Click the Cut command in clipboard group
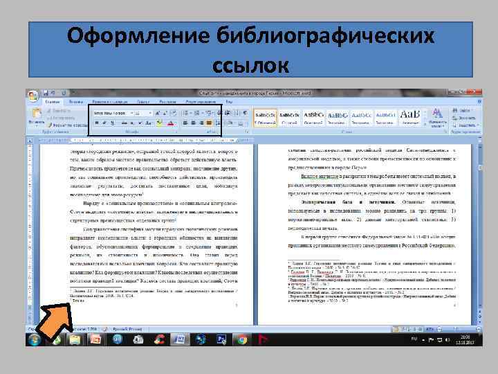 click(59, 111)
